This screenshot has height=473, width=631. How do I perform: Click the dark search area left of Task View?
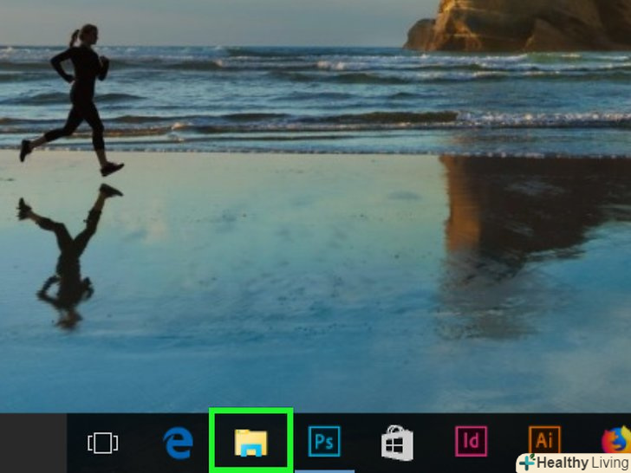pyautogui.click(x=33, y=443)
